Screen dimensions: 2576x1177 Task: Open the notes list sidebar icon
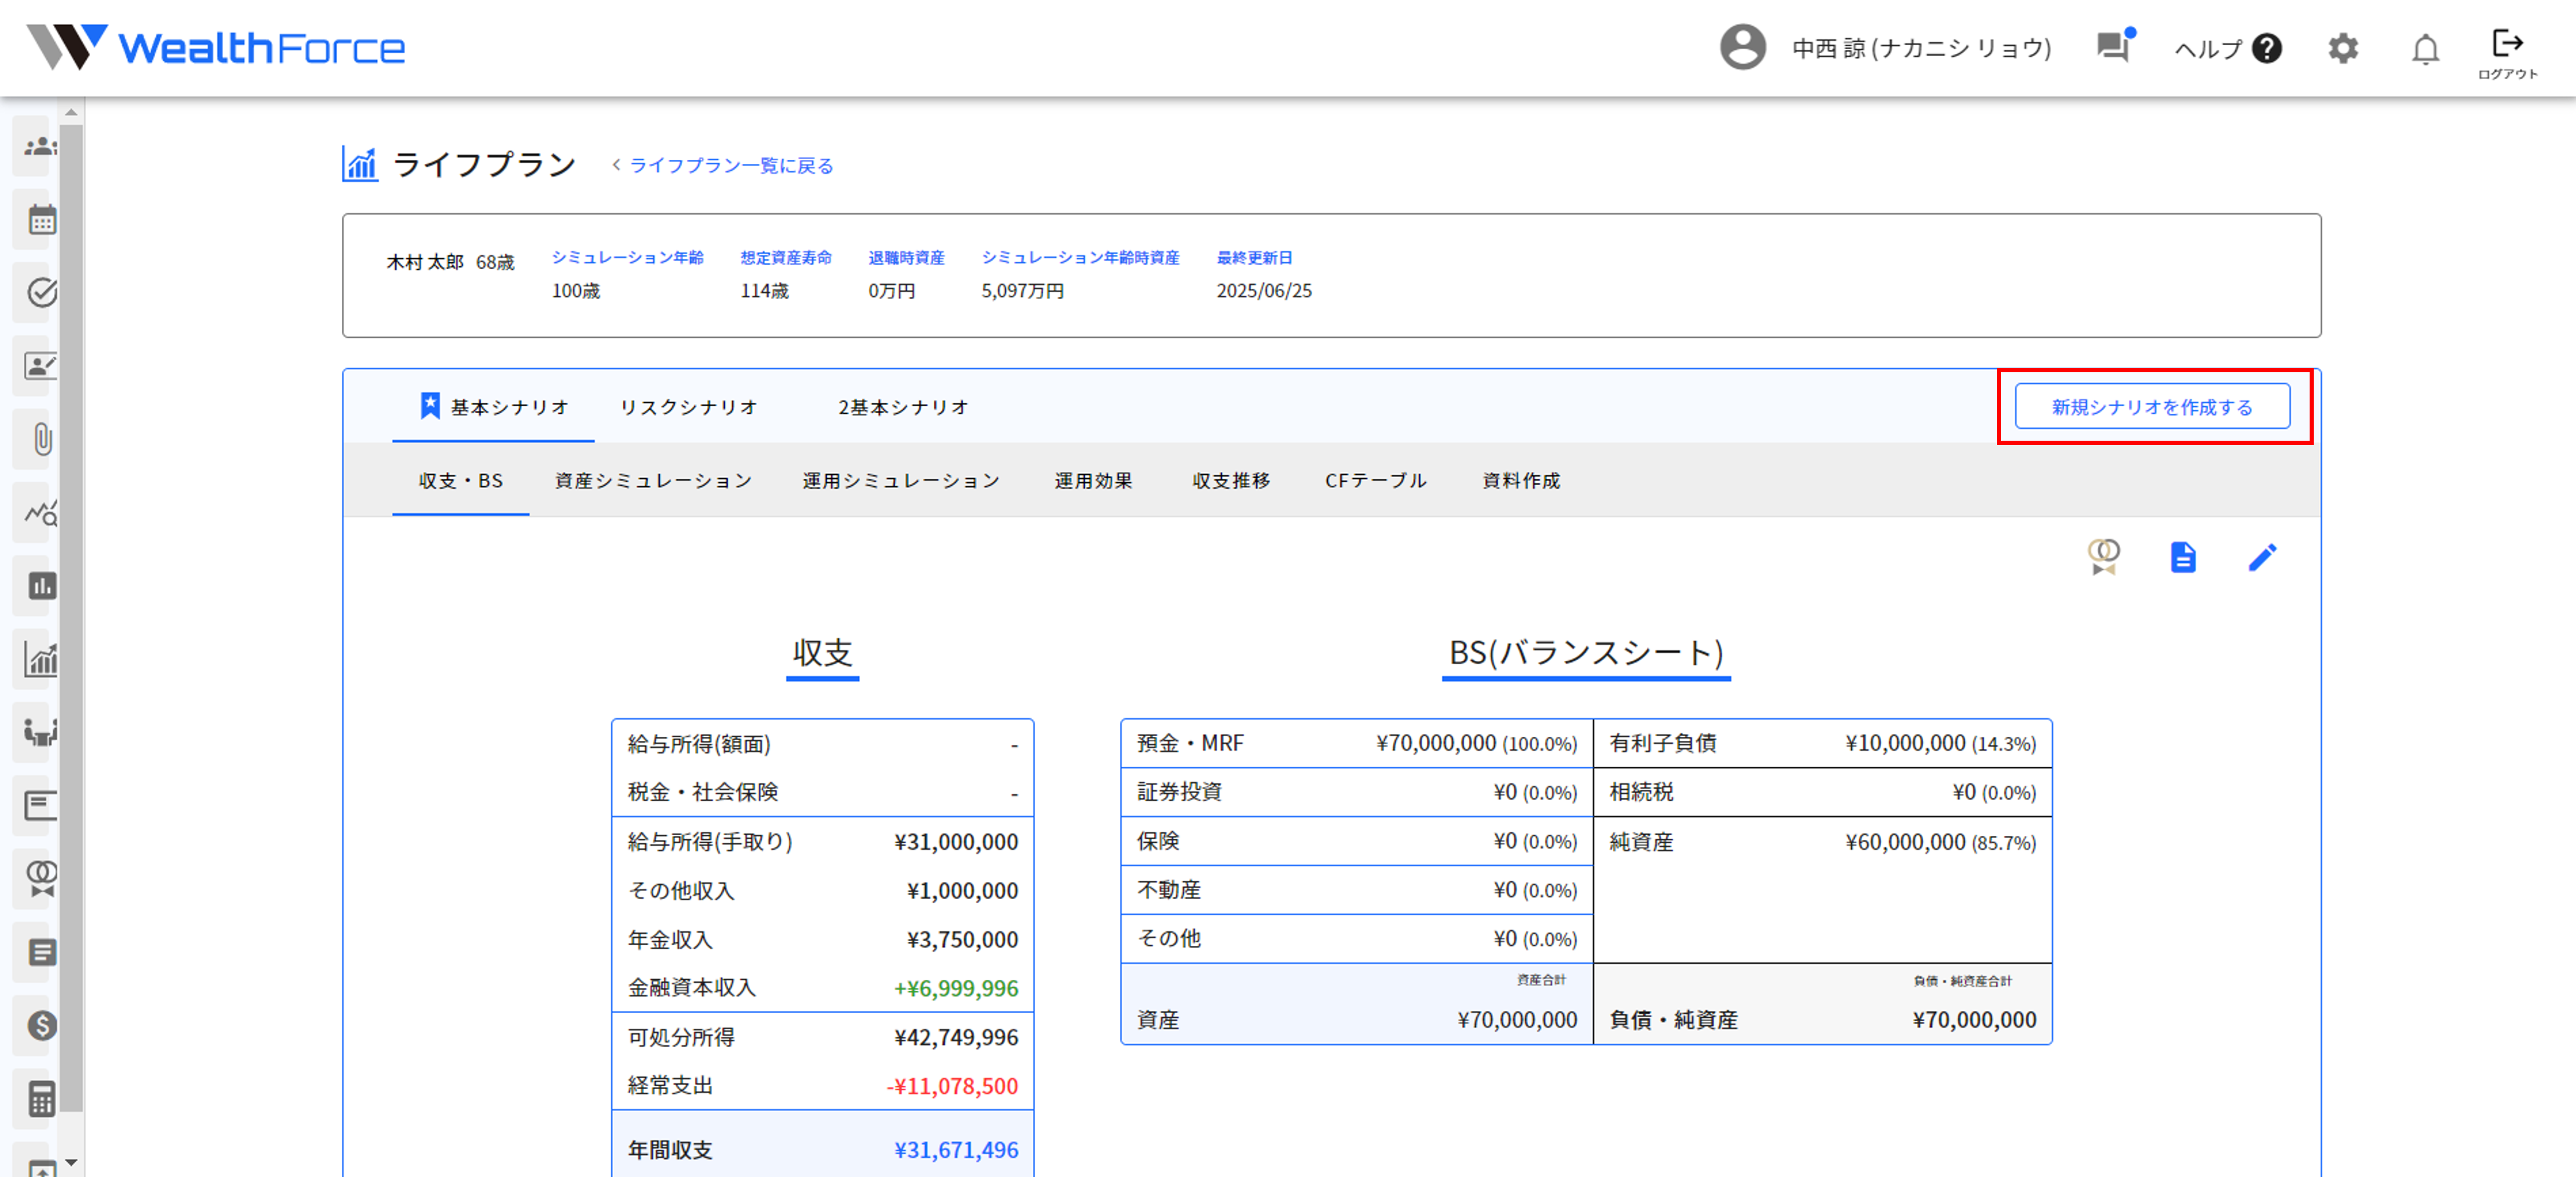coord(41,952)
